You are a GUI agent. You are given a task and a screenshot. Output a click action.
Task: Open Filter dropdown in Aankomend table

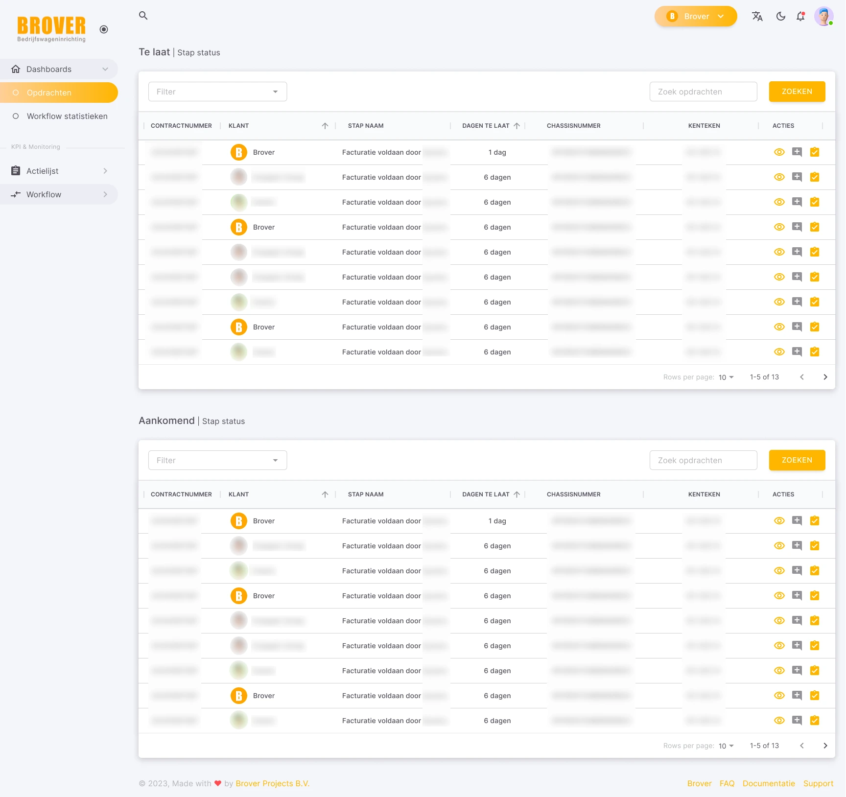click(x=217, y=460)
